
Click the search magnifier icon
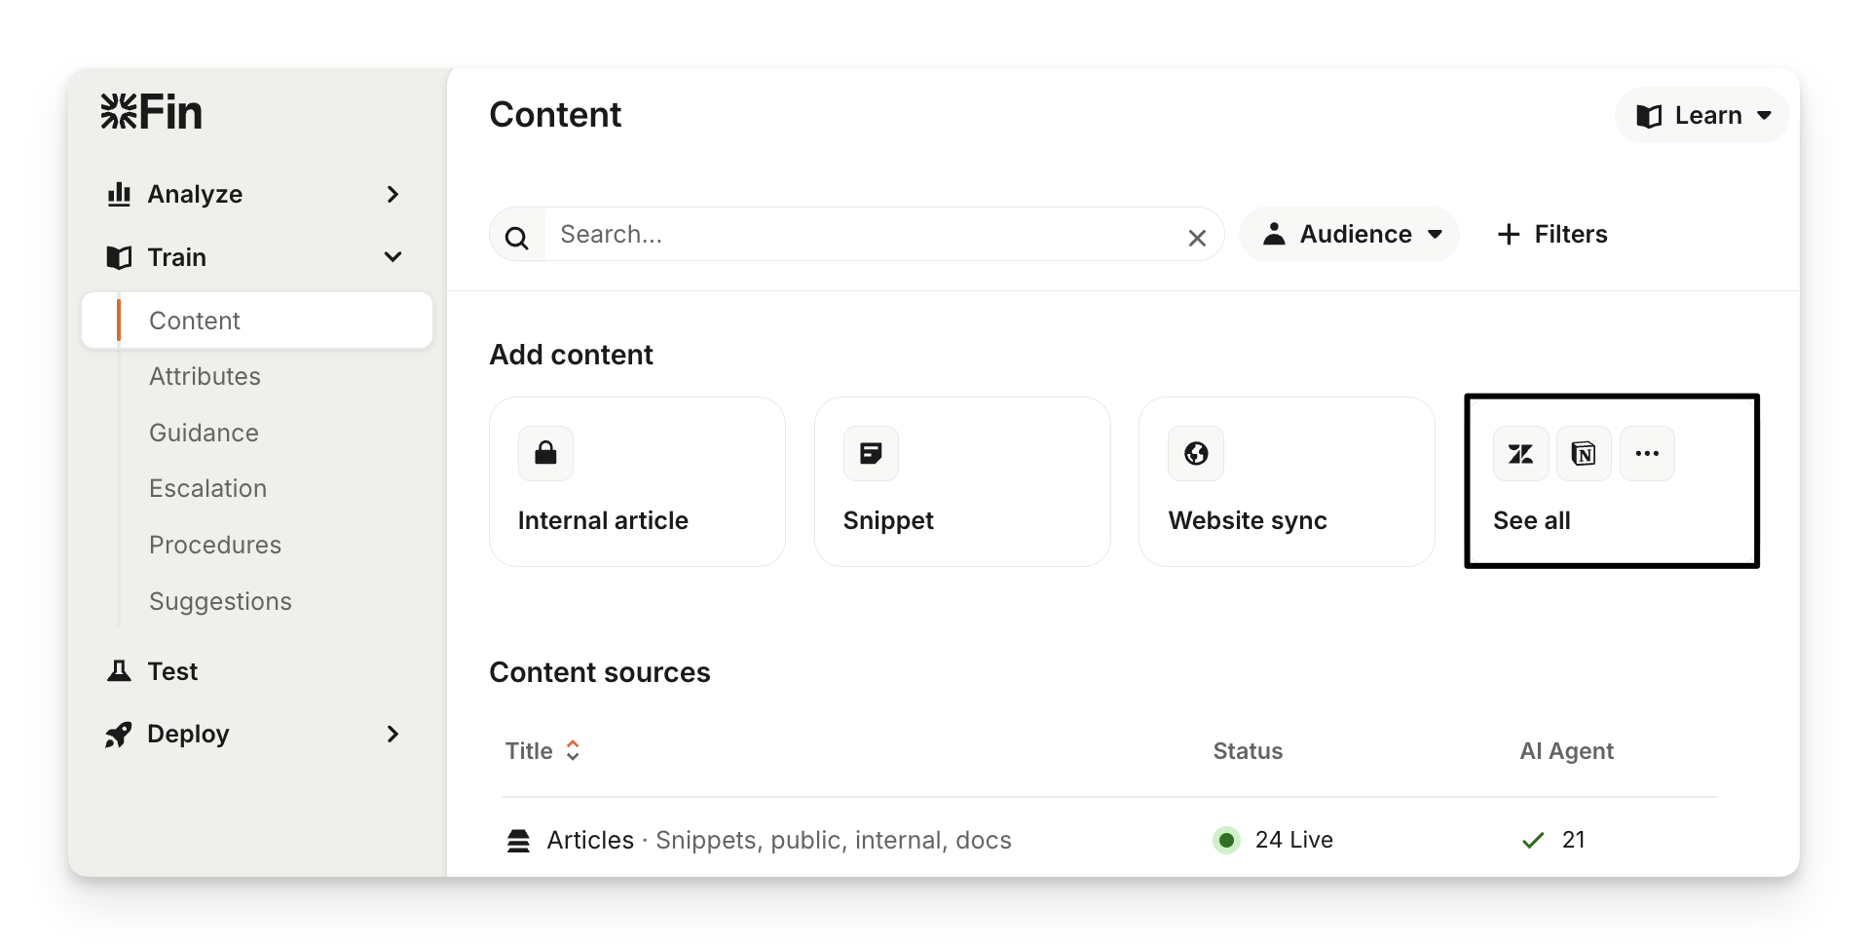point(517,237)
